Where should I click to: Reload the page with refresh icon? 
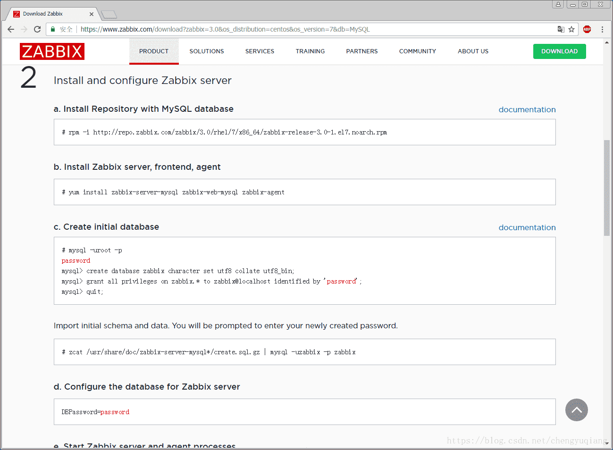click(37, 29)
